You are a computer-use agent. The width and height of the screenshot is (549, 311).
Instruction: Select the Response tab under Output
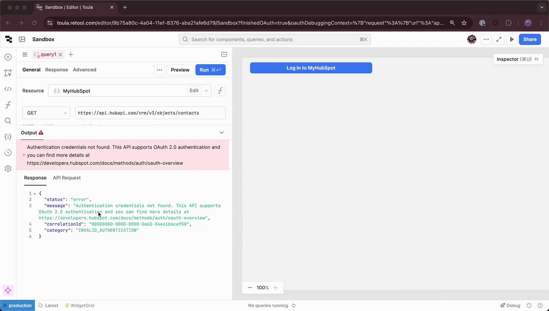35,178
